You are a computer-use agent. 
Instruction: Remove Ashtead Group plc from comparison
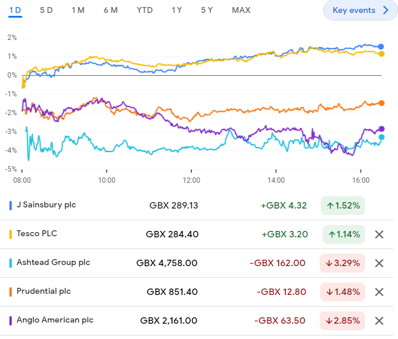click(x=379, y=263)
